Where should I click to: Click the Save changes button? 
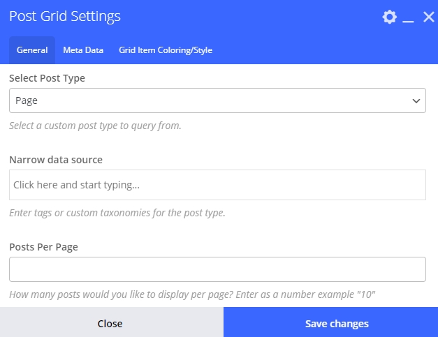coord(337,323)
